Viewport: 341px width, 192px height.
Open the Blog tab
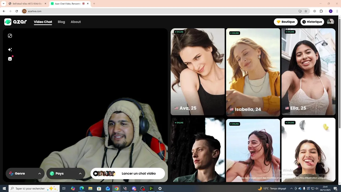(61, 22)
